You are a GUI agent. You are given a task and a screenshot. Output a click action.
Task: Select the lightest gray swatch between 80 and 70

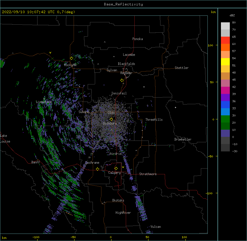(x=225, y=26)
